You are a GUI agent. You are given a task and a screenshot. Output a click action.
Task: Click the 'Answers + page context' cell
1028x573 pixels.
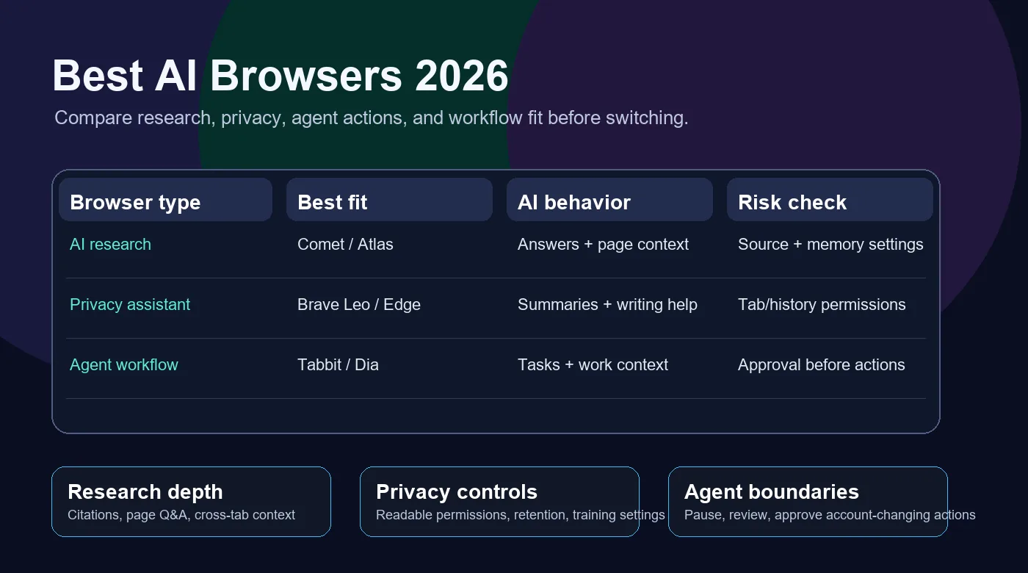[x=603, y=245]
